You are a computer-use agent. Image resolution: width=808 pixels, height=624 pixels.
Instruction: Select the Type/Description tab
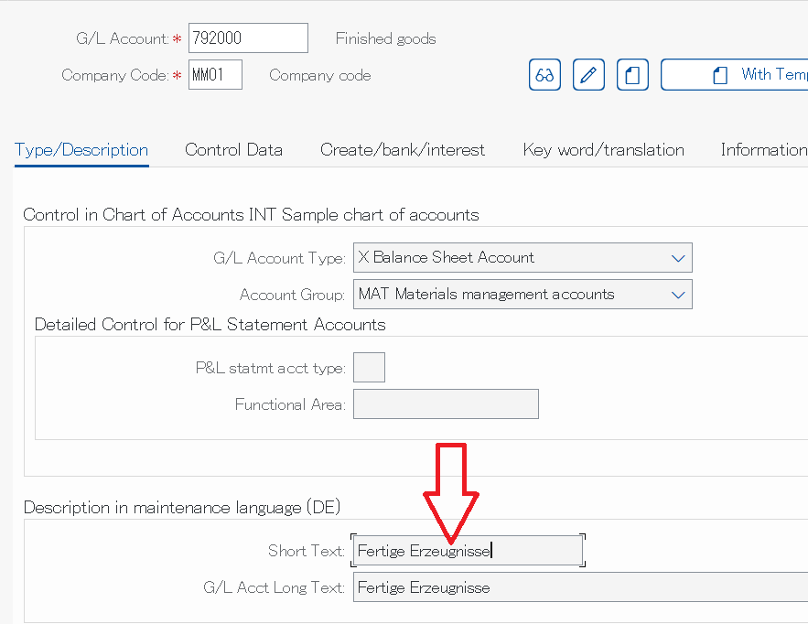tap(81, 150)
